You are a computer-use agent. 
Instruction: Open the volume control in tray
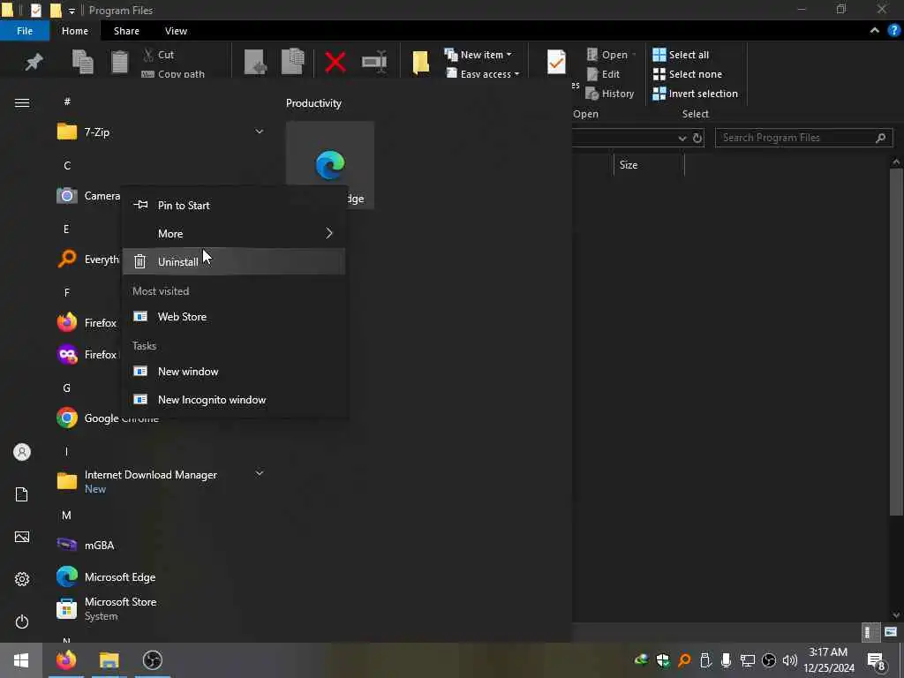[x=790, y=660]
